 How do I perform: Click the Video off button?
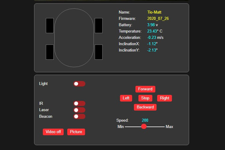pyautogui.click(x=53, y=132)
